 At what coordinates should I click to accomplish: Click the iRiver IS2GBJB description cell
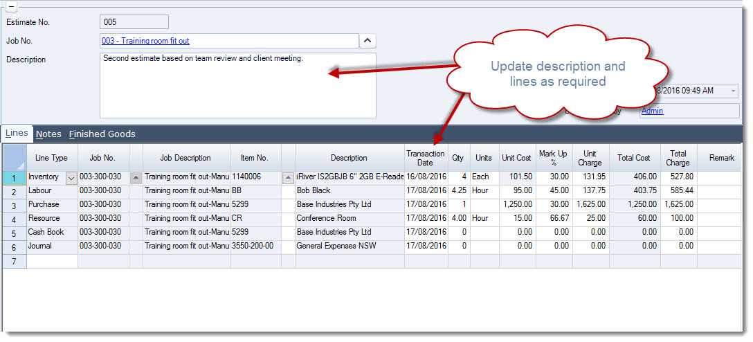(350, 177)
